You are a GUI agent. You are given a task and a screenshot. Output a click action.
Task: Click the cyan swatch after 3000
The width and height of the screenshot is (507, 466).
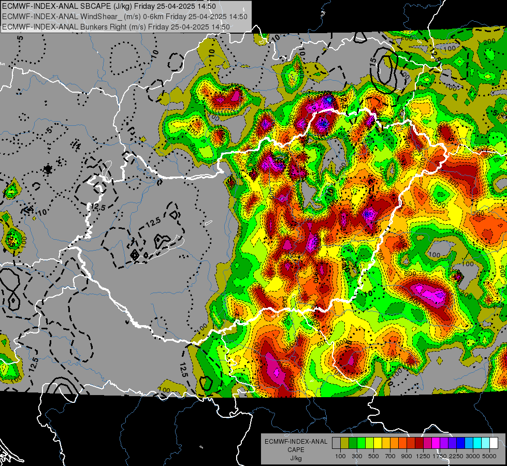477,443
